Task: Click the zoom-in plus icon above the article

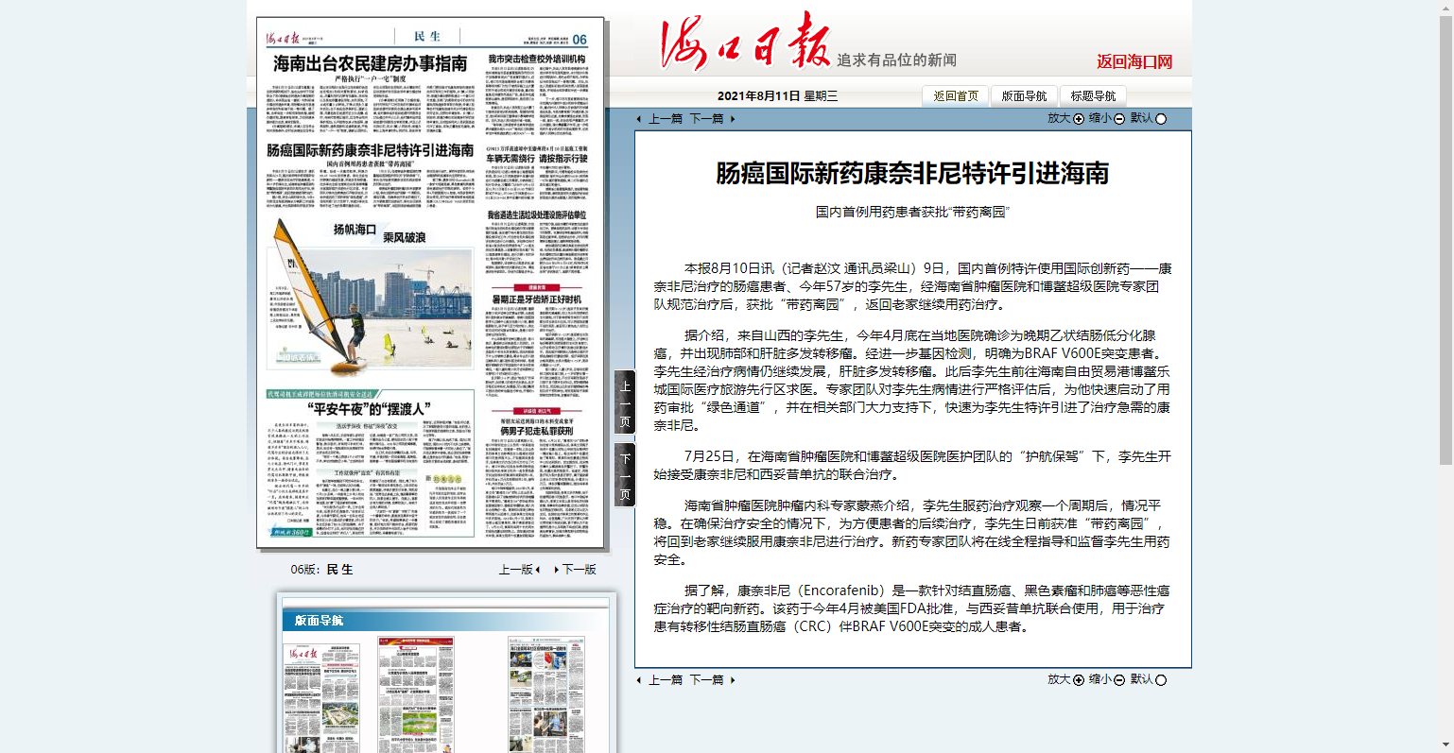Action: tap(1079, 119)
